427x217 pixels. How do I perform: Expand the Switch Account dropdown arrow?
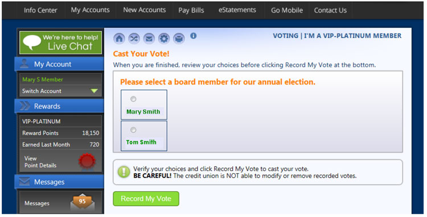click(94, 91)
